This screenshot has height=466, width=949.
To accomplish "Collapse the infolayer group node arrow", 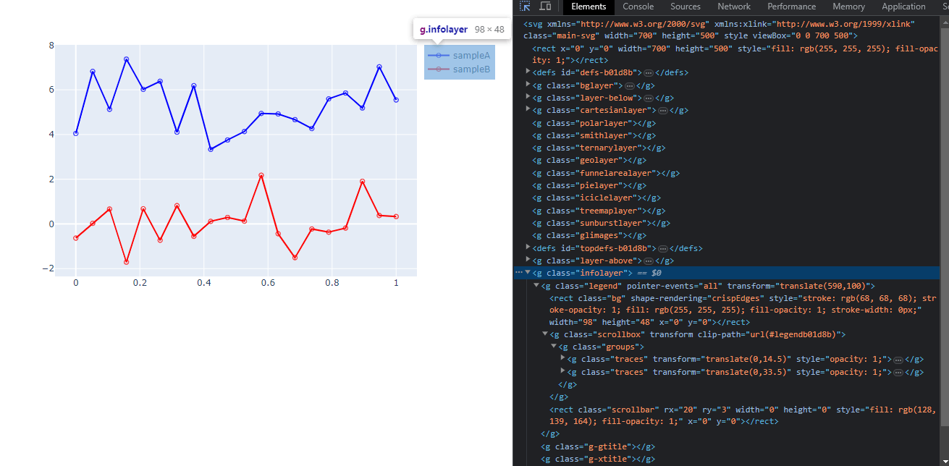I will (x=528, y=273).
